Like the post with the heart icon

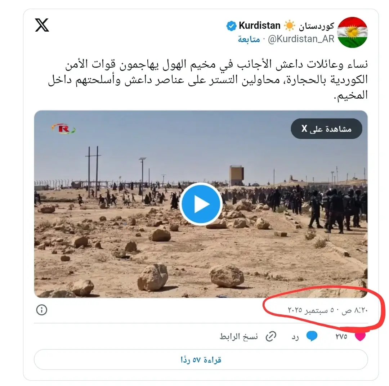point(360,336)
